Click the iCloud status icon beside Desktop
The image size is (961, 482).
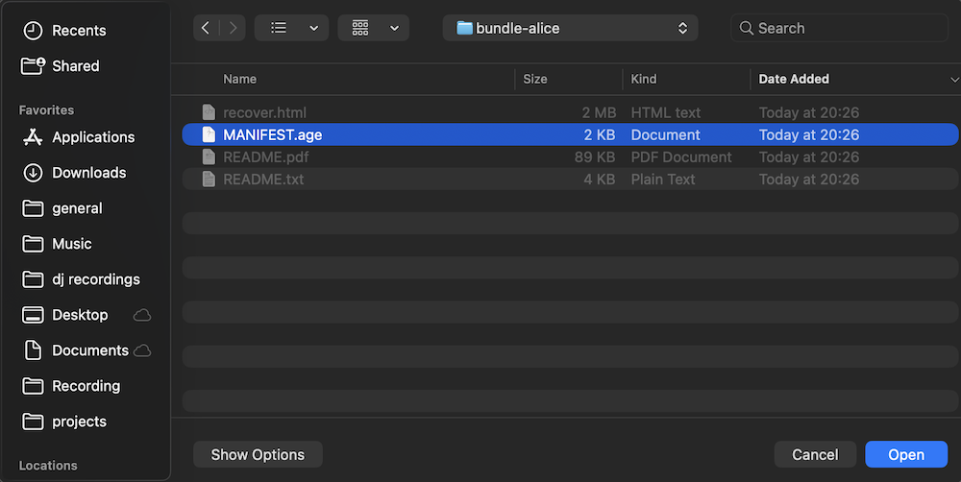click(x=142, y=315)
